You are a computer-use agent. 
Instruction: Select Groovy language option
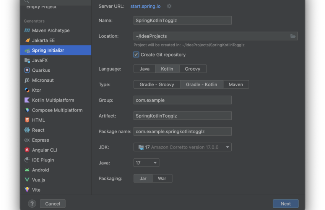pyautogui.click(x=193, y=69)
